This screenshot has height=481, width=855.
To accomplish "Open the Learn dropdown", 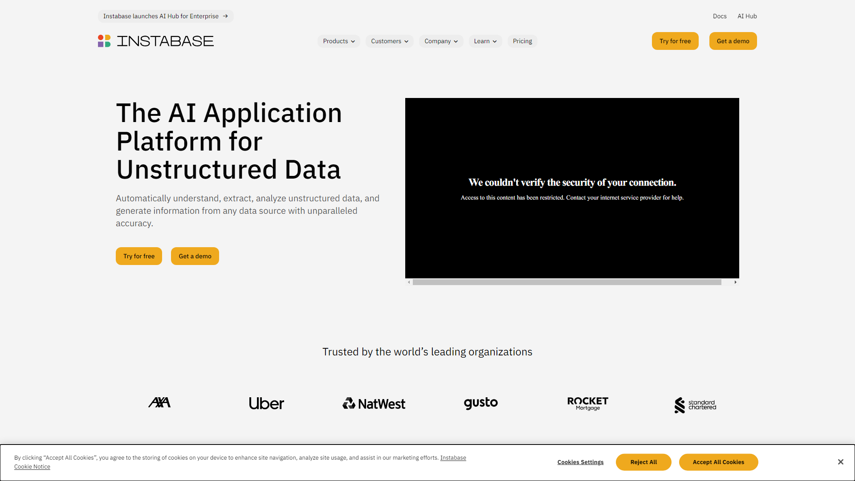I will coord(485,41).
